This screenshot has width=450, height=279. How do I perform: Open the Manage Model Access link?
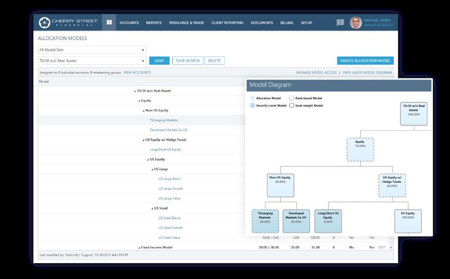(x=316, y=72)
